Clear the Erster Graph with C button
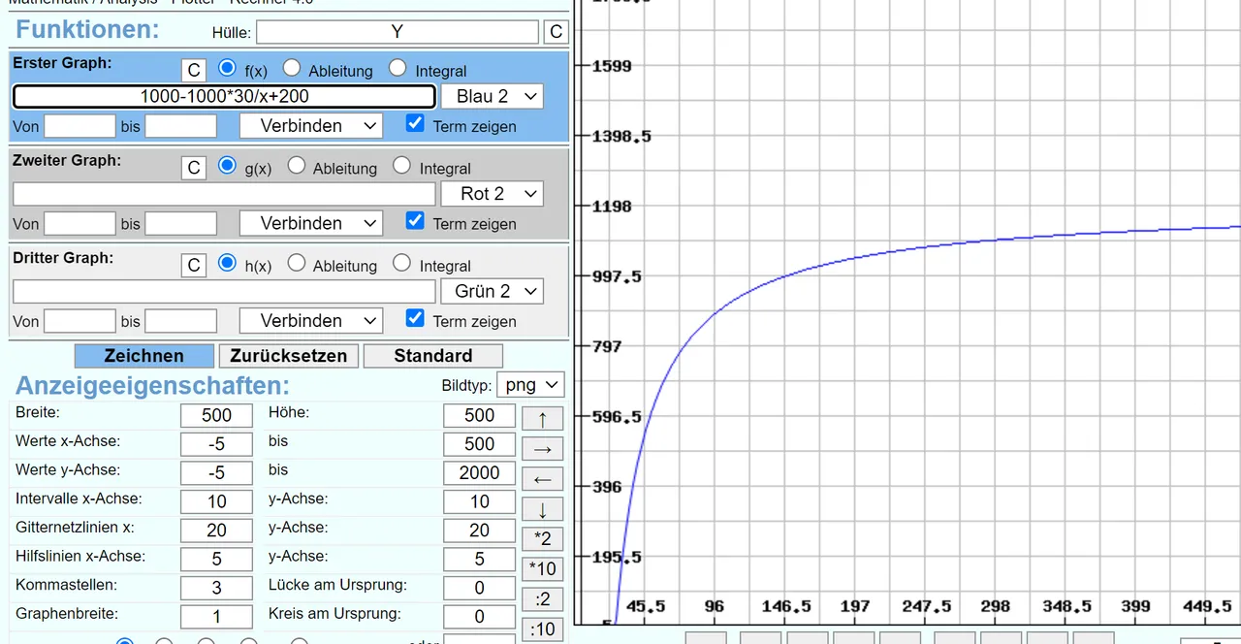 (194, 70)
